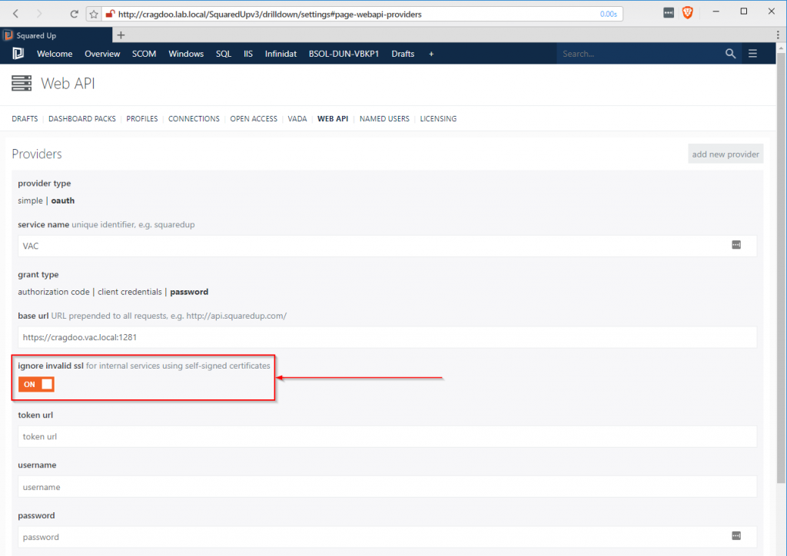Choose client credentials grant type
Viewport: 787px width, 556px height.
(x=129, y=292)
